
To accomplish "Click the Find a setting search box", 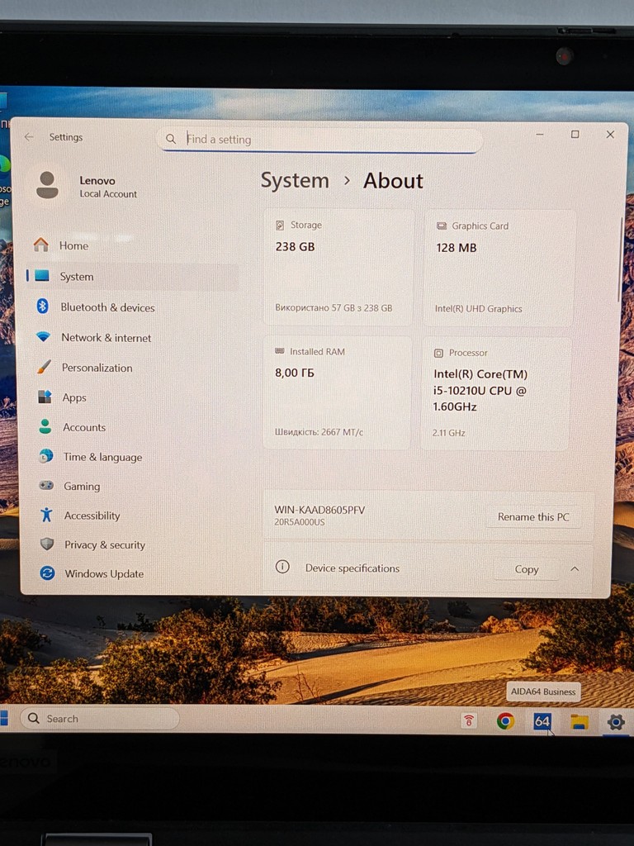I will pyautogui.click(x=319, y=140).
